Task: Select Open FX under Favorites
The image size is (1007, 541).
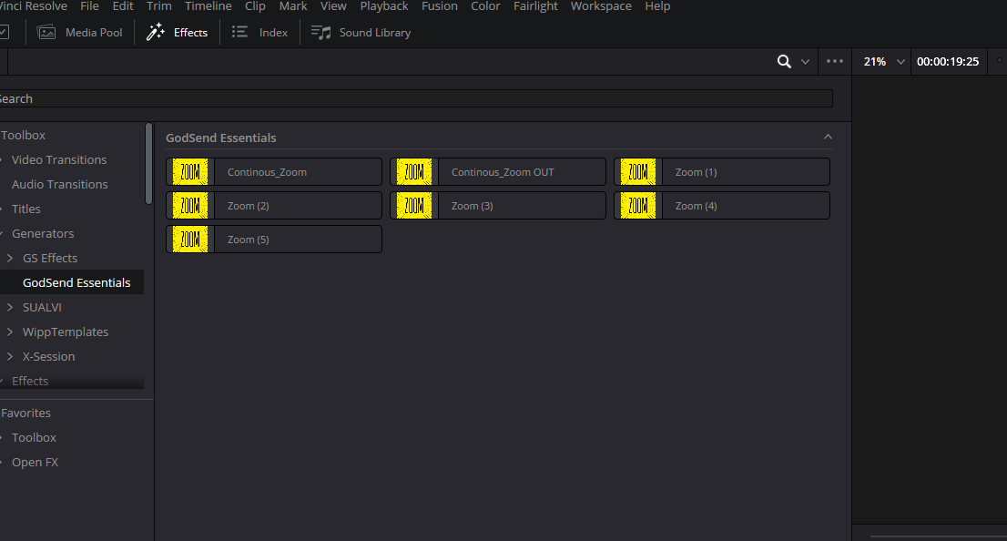Action: tap(35, 462)
